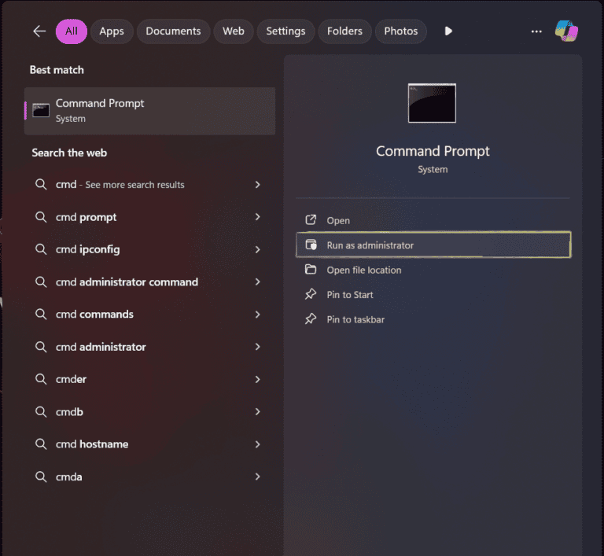
Task: Click the Pin to taskbar pin icon
Action: click(x=311, y=319)
